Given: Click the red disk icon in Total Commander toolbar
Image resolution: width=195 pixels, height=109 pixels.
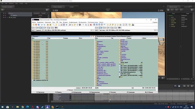Looking at the screenshot, I should point(36,25).
